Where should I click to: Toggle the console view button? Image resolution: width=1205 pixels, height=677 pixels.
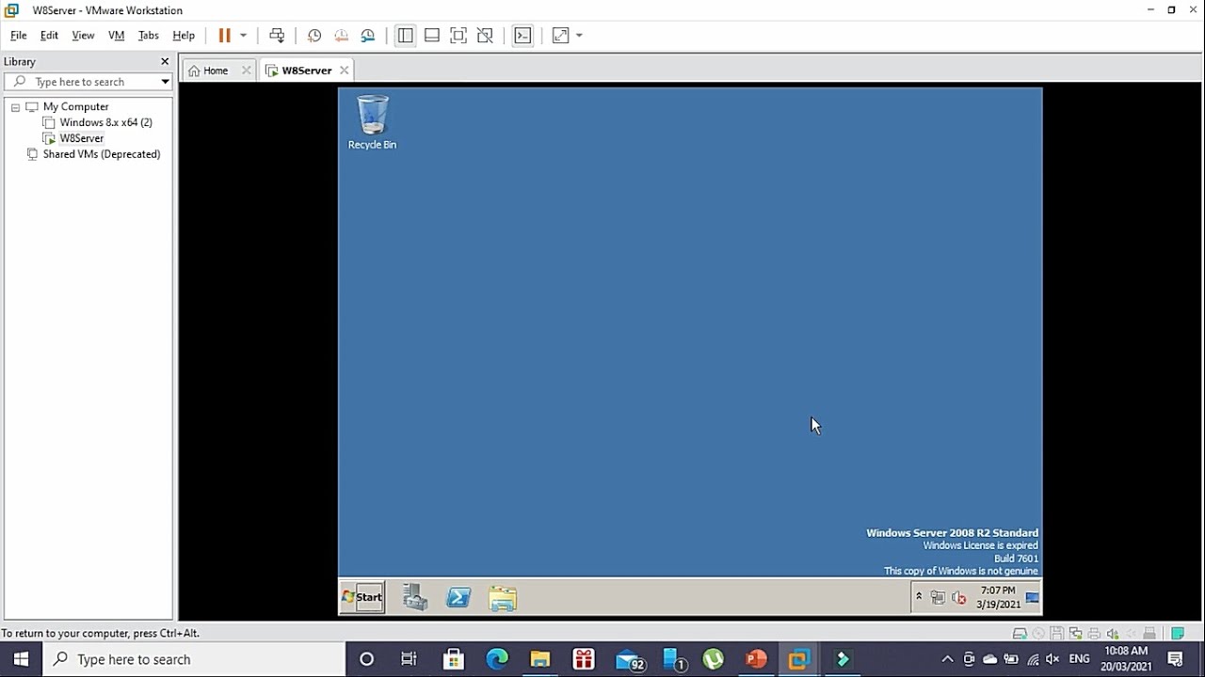pyautogui.click(x=522, y=36)
